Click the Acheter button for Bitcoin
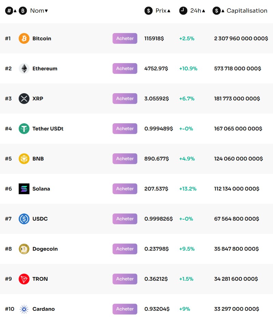This screenshot has height=321, width=273. 124,39
